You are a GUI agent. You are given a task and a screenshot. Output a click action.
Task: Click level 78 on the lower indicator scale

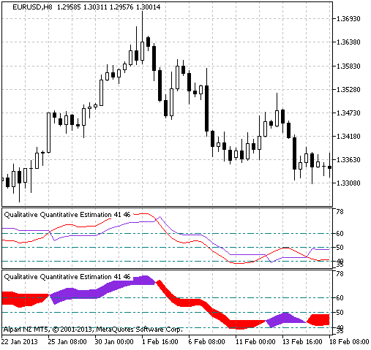(x=340, y=274)
